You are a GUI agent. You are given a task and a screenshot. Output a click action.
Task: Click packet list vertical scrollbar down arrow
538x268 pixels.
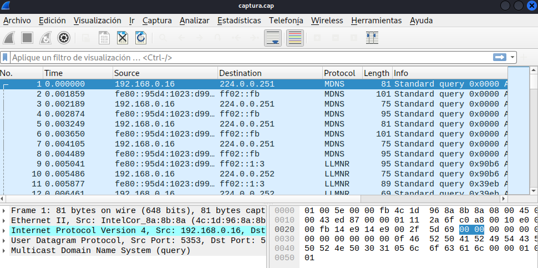coord(534,191)
